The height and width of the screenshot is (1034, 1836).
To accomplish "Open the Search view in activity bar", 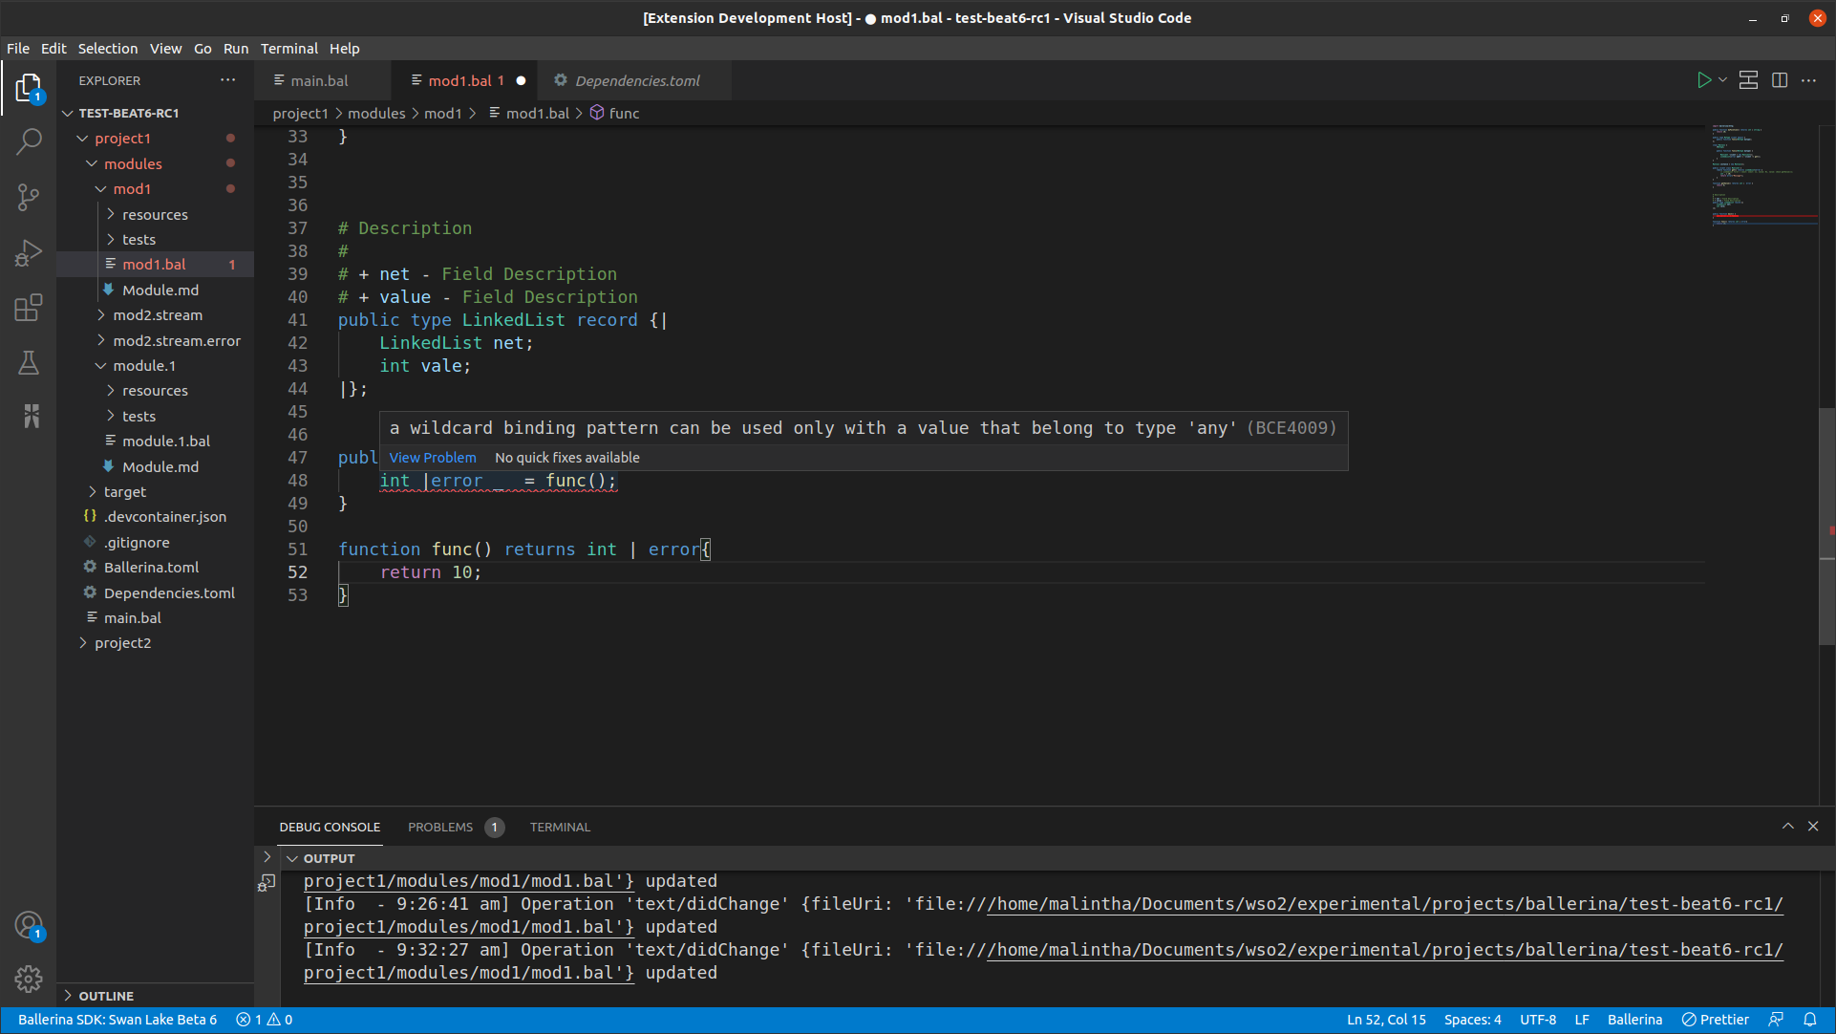I will (29, 142).
